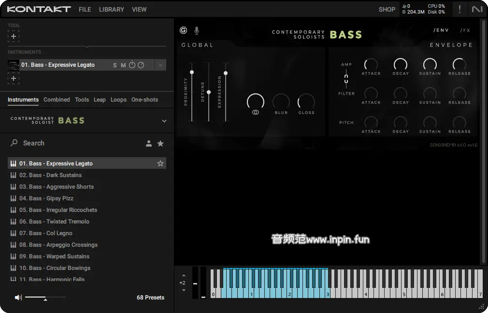
Task: Open the microphone page icon
Action: pyautogui.click(x=197, y=30)
